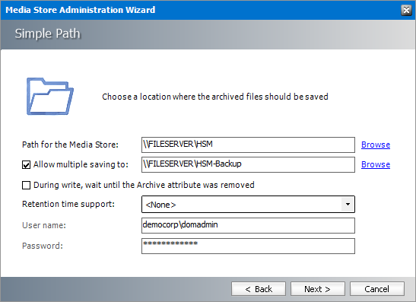The width and height of the screenshot is (416, 302).
Task: Close the Media Store Administration Wizard
Action: click(406, 10)
